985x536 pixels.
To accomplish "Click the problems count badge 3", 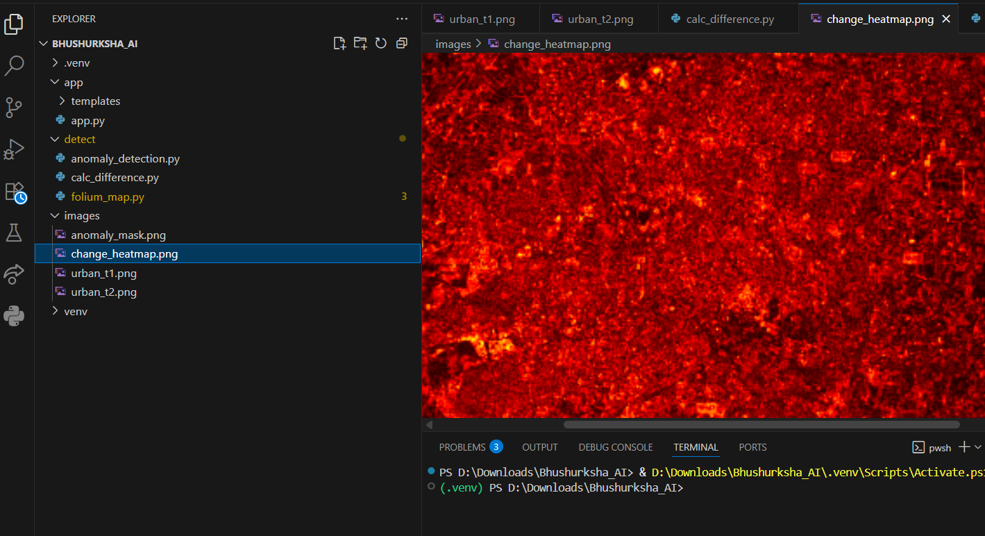I will pos(496,446).
